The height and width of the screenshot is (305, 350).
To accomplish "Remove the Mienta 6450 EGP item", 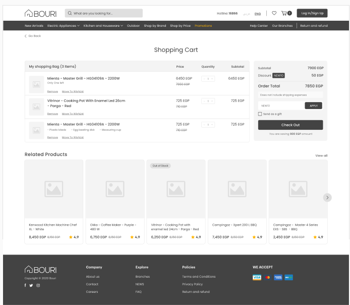I will click(52, 91).
